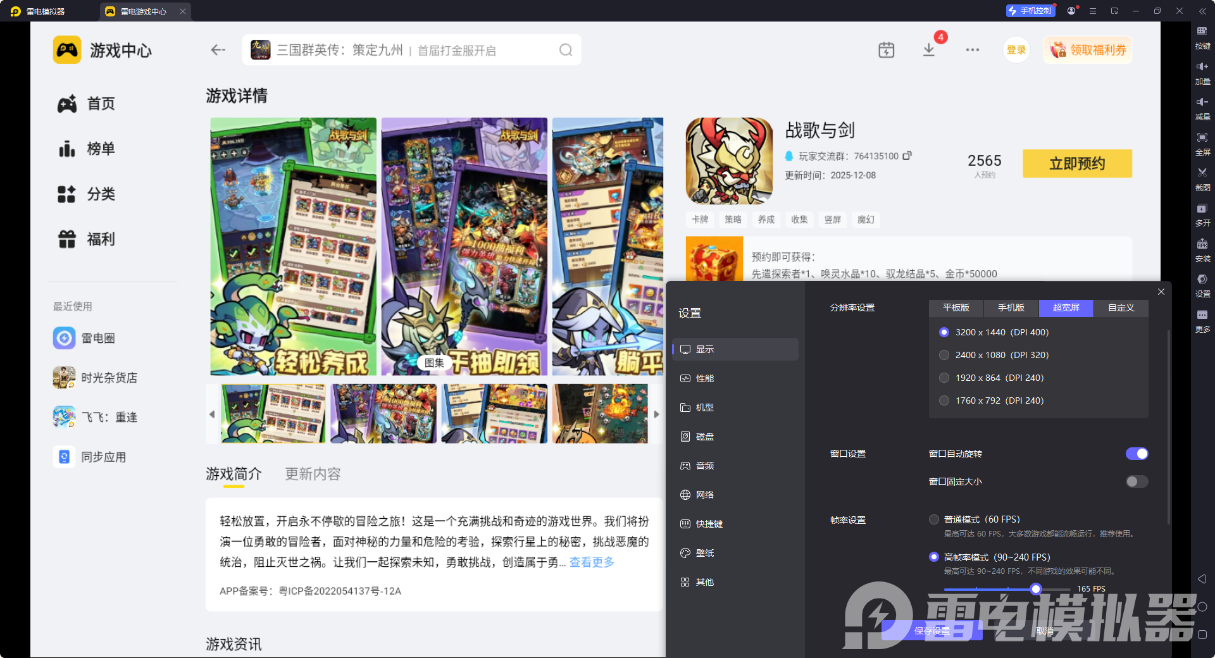Open the 按键 key mapping tool
The height and width of the screenshot is (658, 1215).
pyautogui.click(x=1202, y=37)
